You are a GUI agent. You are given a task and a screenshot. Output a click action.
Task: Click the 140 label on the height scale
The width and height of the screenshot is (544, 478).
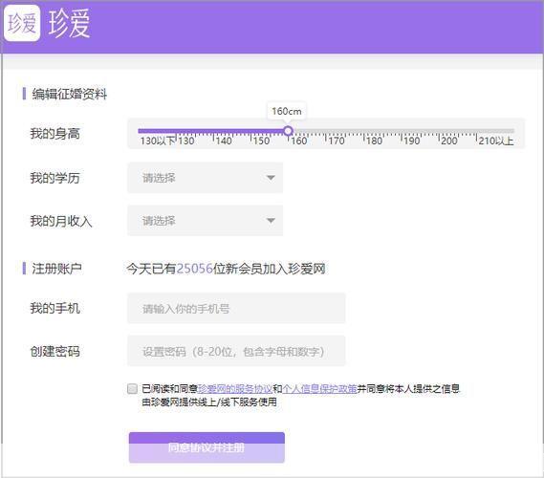224,141
